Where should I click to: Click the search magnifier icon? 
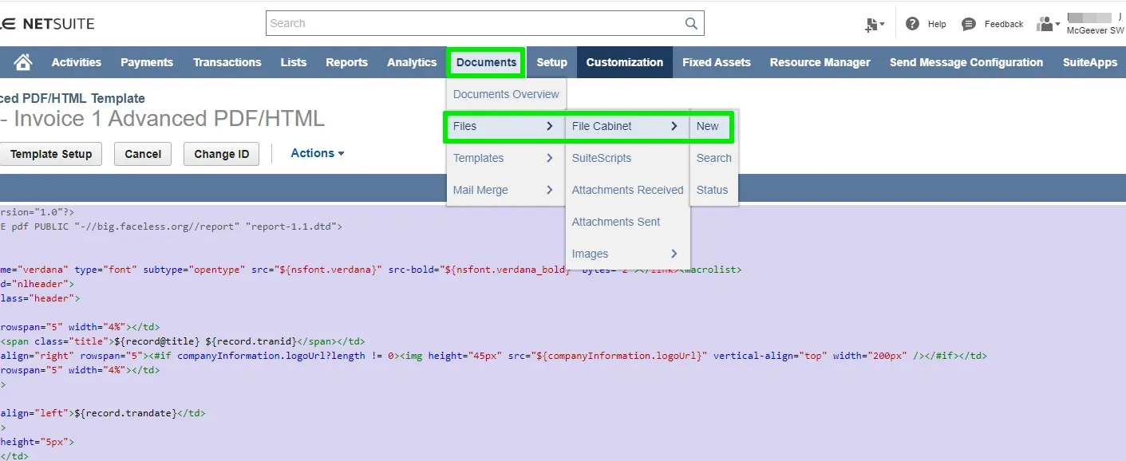pyautogui.click(x=691, y=23)
